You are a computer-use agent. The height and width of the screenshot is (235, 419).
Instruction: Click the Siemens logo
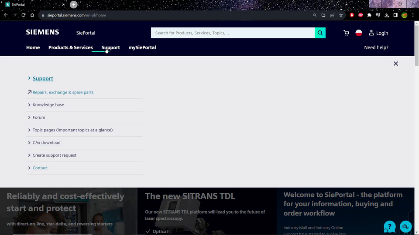point(42,32)
